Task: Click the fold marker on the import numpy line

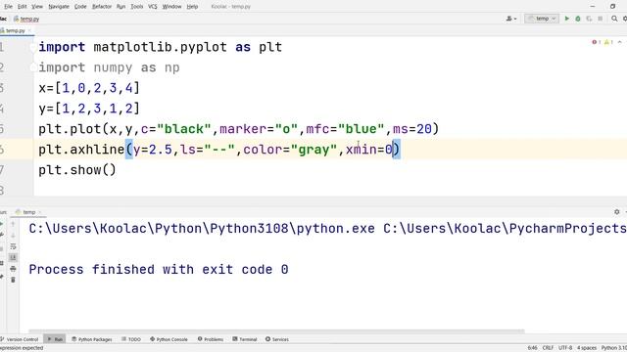Action: point(33,67)
